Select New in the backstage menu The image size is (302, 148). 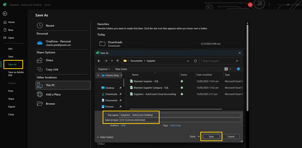(x=8, y=30)
